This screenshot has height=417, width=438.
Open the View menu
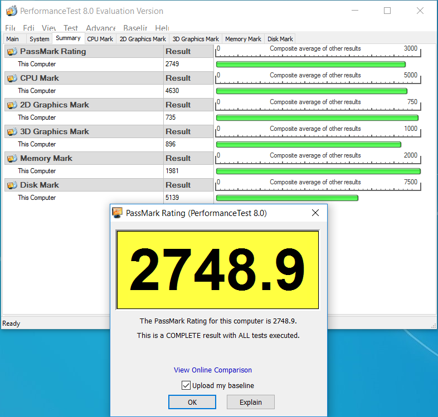coord(49,28)
